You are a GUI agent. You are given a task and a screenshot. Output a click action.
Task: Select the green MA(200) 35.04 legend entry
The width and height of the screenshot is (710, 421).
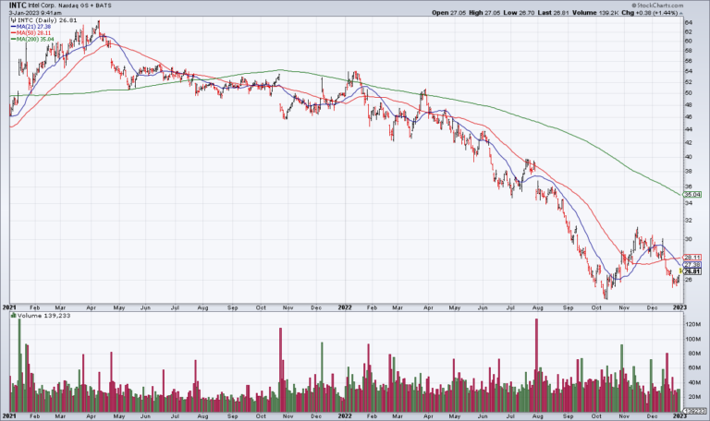pyautogui.click(x=32, y=40)
